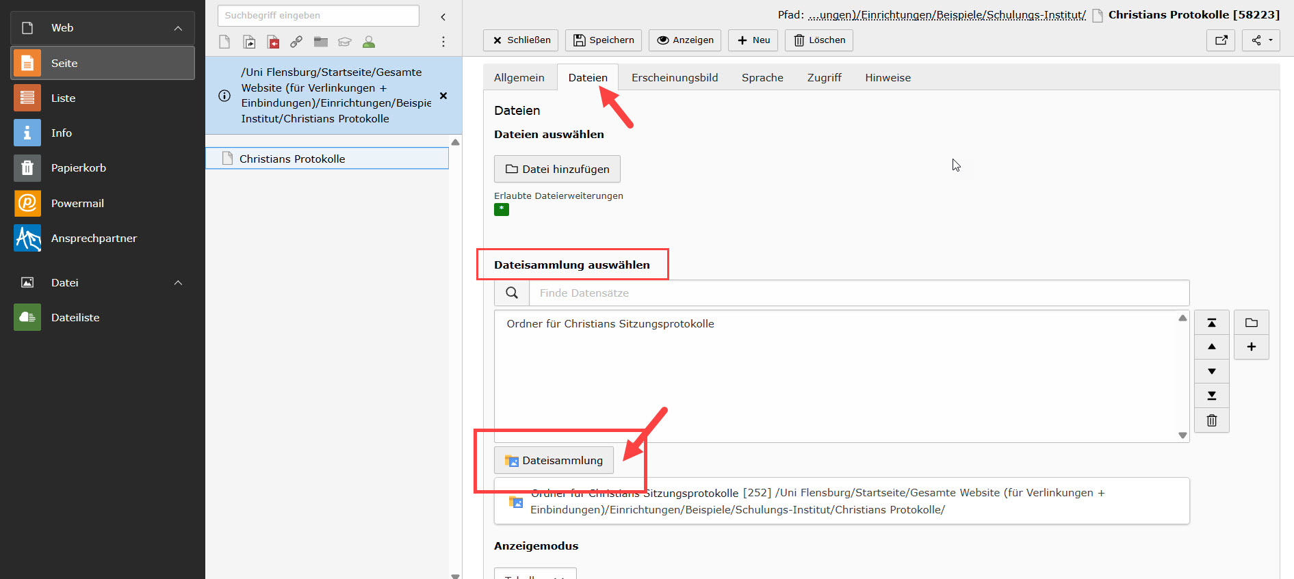
Task: Open the Powermail module
Action: point(77,203)
